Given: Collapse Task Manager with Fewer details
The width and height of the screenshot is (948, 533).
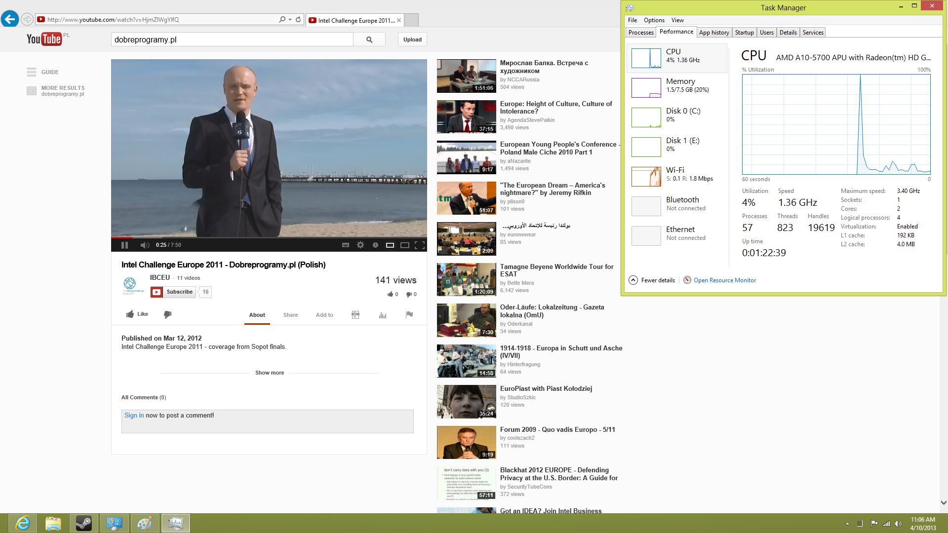Looking at the screenshot, I should (652, 280).
